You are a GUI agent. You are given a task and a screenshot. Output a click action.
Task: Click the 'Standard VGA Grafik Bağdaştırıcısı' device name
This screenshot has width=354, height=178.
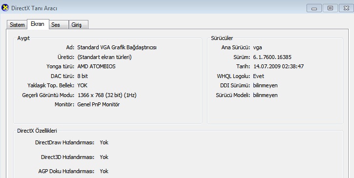coord(117,48)
